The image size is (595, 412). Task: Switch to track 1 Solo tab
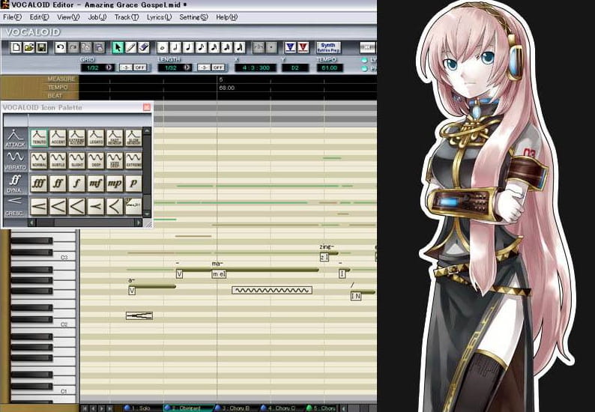[141, 408]
